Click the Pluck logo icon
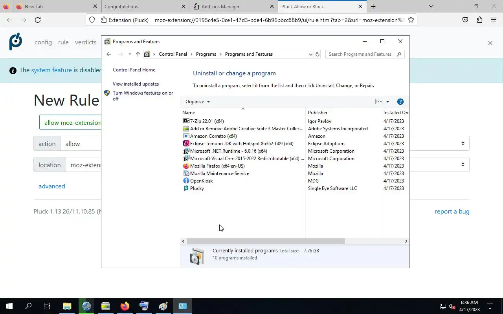This screenshot has width=503, height=314. [16, 42]
